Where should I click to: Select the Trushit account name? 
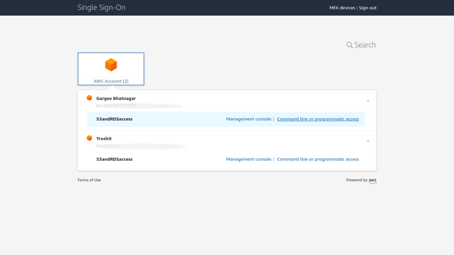pos(104,139)
